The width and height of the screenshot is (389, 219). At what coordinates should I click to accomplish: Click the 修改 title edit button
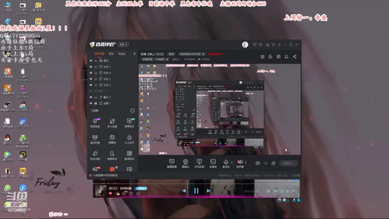coord(172,54)
